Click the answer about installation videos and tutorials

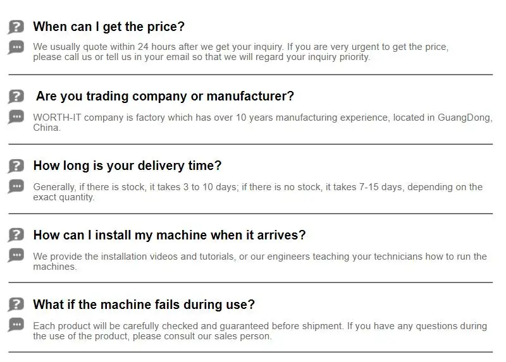click(x=259, y=262)
